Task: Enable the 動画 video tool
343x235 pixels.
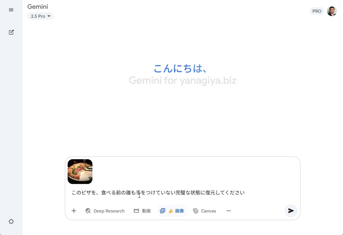Action: coord(142,211)
